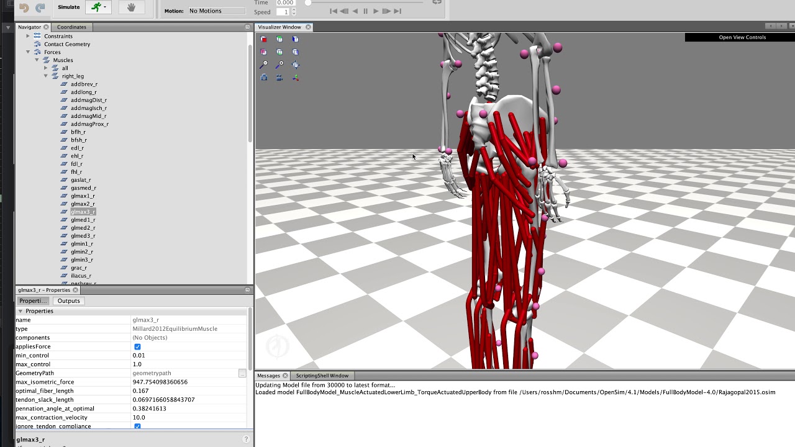
Task: Click the redo arrow in the toolbar
Action: pos(40,8)
